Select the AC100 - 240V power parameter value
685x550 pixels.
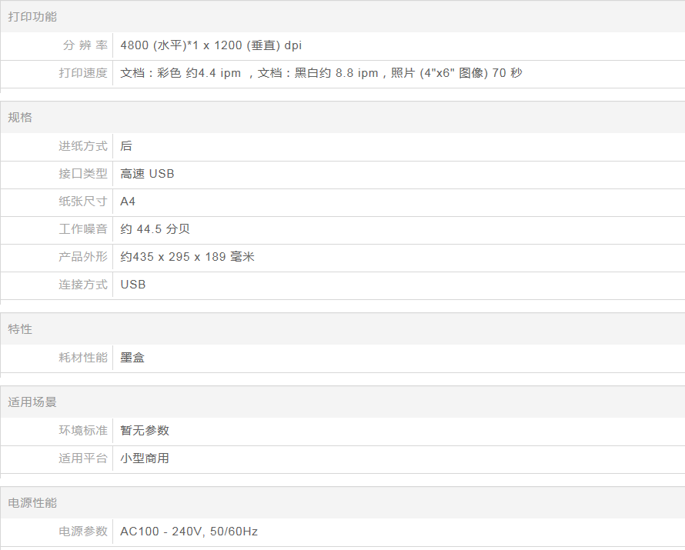click(x=189, y=532)
